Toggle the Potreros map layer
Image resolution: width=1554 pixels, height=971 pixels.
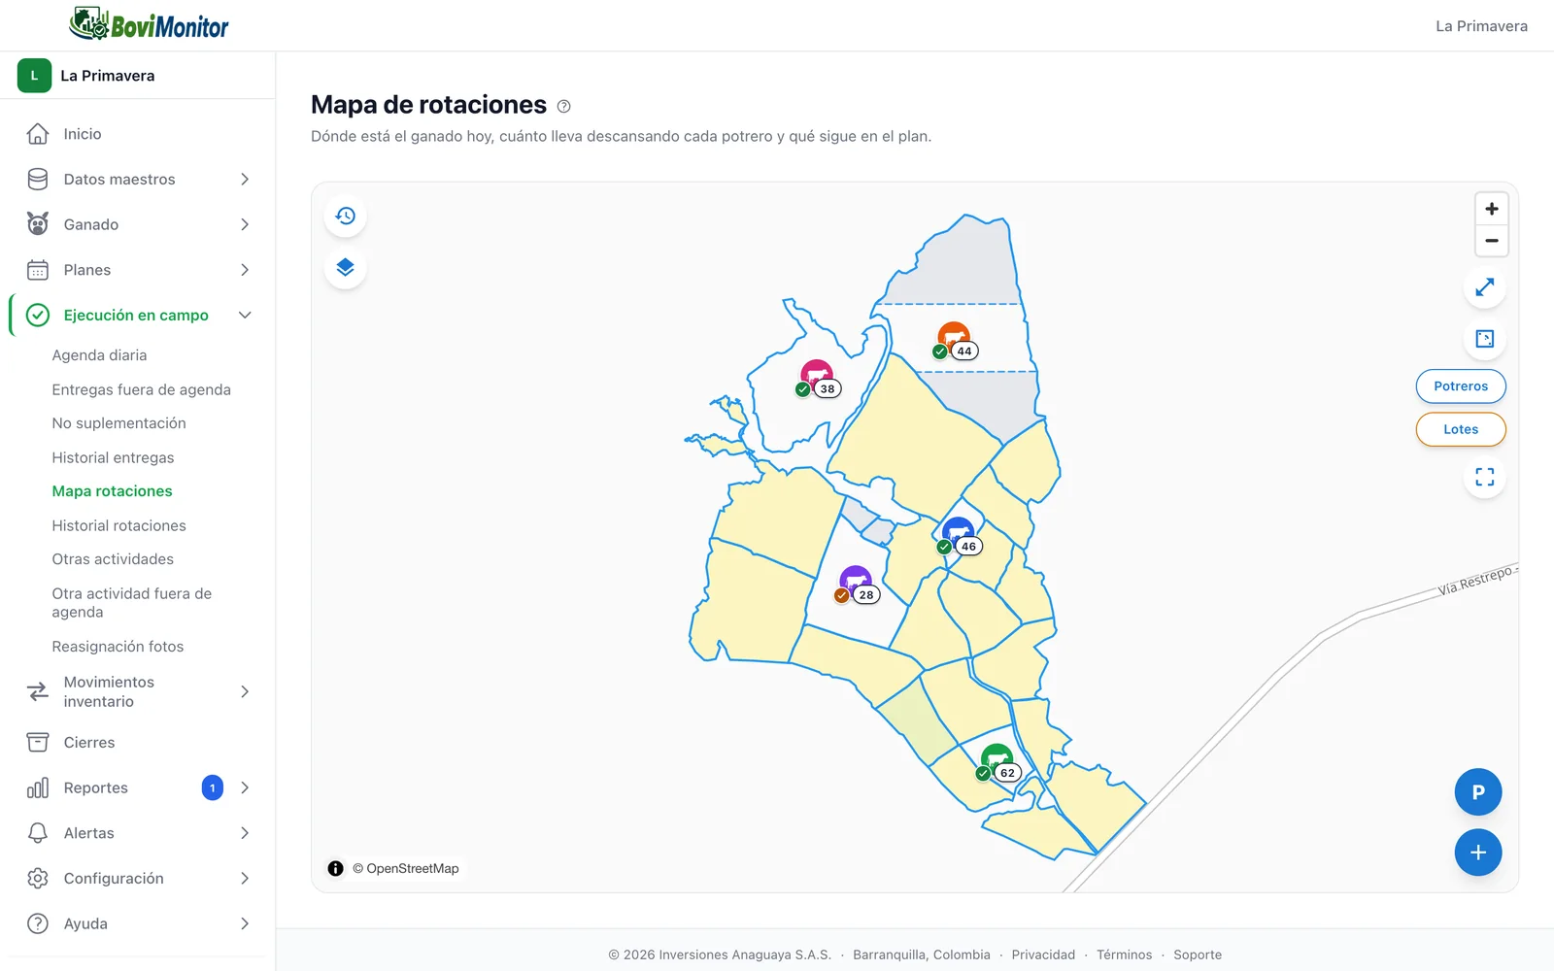coord(1461,386)
